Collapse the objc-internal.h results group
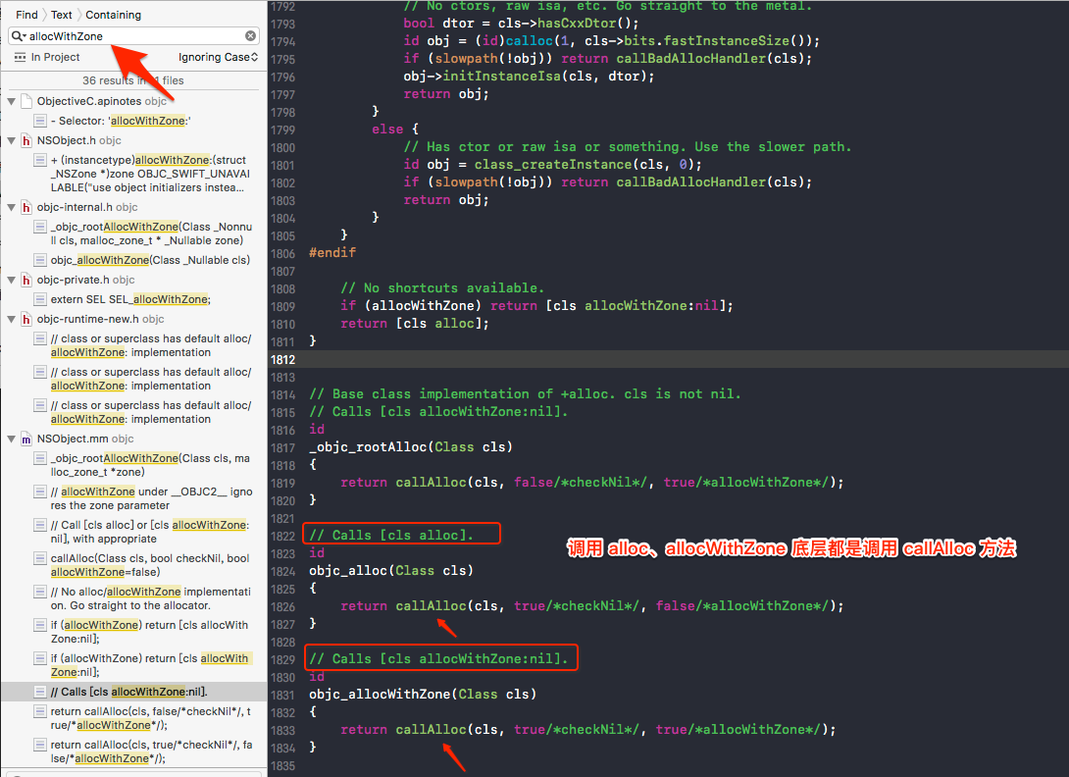 (x=12, y=207)
